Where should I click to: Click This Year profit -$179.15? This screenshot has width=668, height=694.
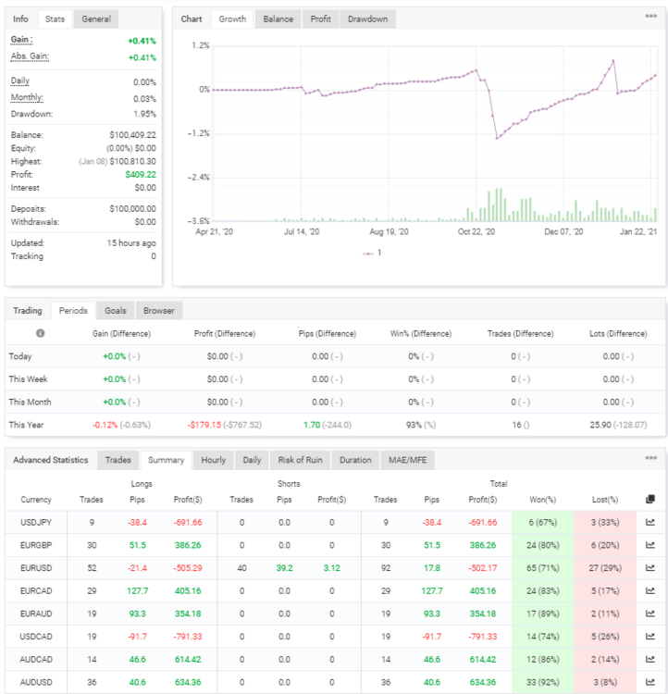click(x=204, y=425)
